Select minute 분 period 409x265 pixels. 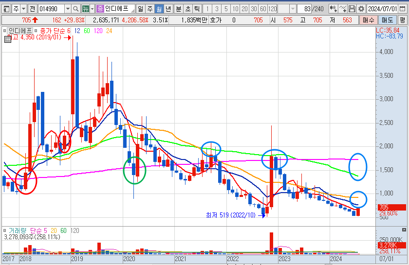[x=178, y=9]
